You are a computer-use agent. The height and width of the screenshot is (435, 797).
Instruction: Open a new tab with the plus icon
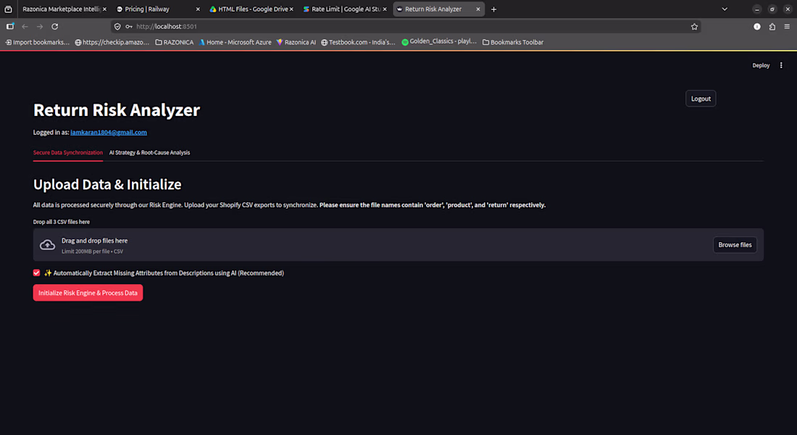tap(493, 9)
